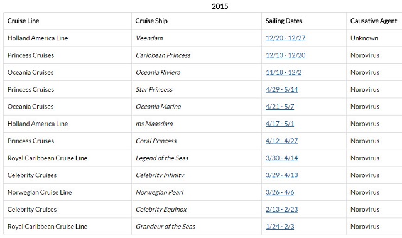Image resolution: width=402 pixels, height=238 pixels.
Task: Open the 4/17 - 5/1 ms Maasdam link
Action: 280,124
